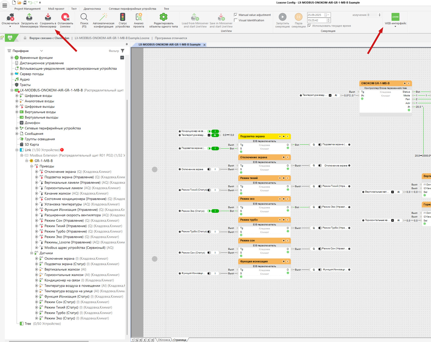Open the green WEB-интерфейс icon

(395, 17)
